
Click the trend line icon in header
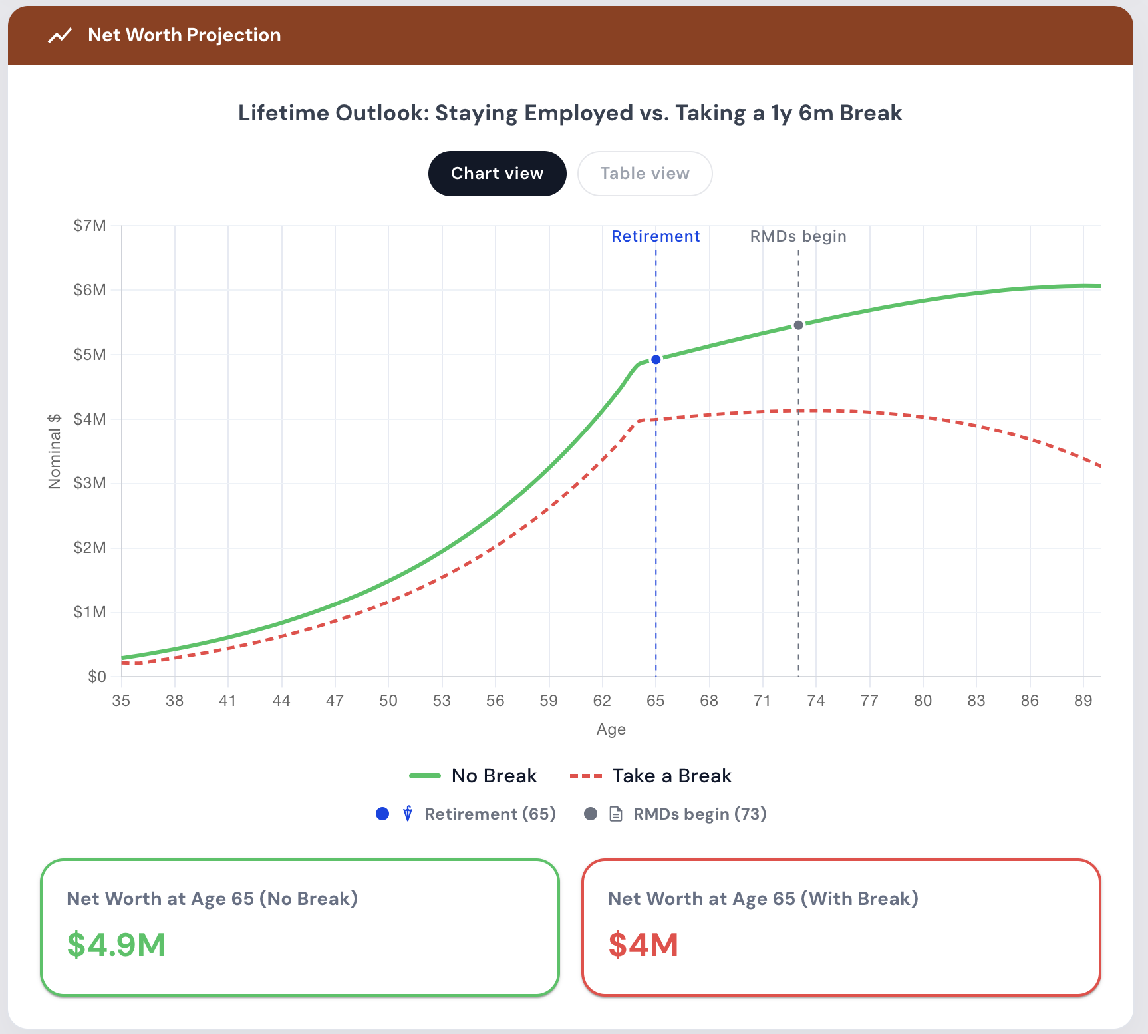(x=60, y=35)
